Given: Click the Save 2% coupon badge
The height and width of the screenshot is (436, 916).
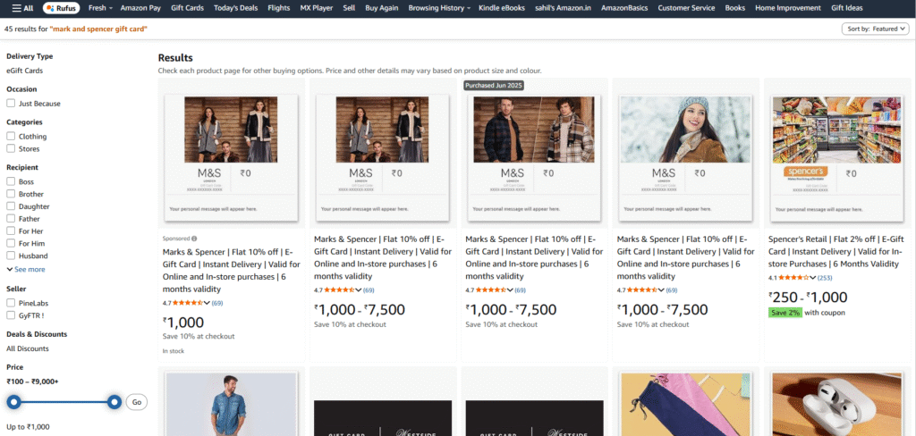Looking at the screenshot, I should coord(785,313).
